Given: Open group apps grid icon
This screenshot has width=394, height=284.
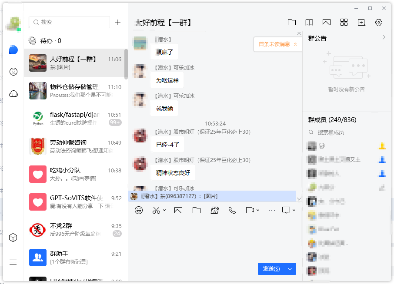Looking at the screenshot, I should [344, 23].
